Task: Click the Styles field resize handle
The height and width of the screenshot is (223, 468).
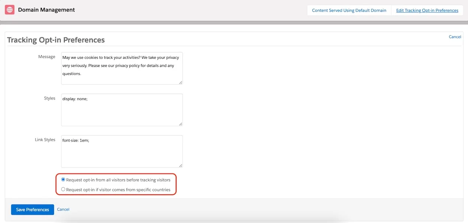Action: [x=181, y=124]
